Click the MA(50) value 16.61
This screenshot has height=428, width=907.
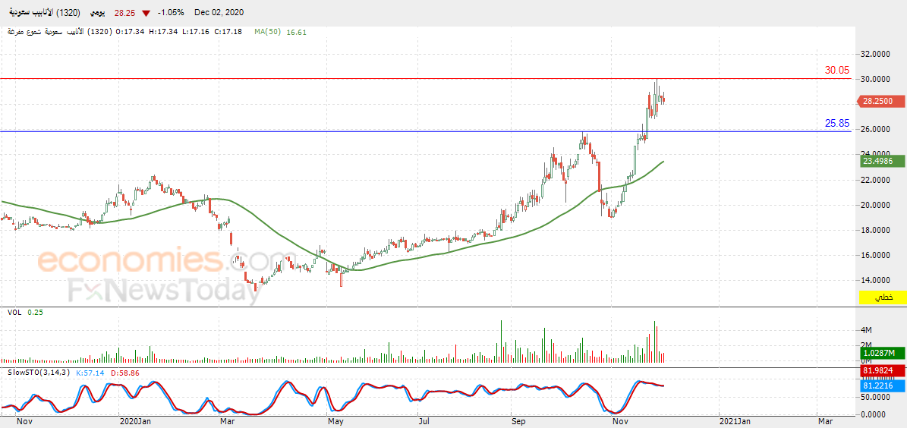[297, 32]
